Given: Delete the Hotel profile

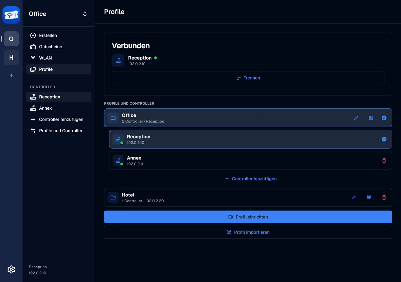Looking at the screenshot, I should click(x=384, y=197).
